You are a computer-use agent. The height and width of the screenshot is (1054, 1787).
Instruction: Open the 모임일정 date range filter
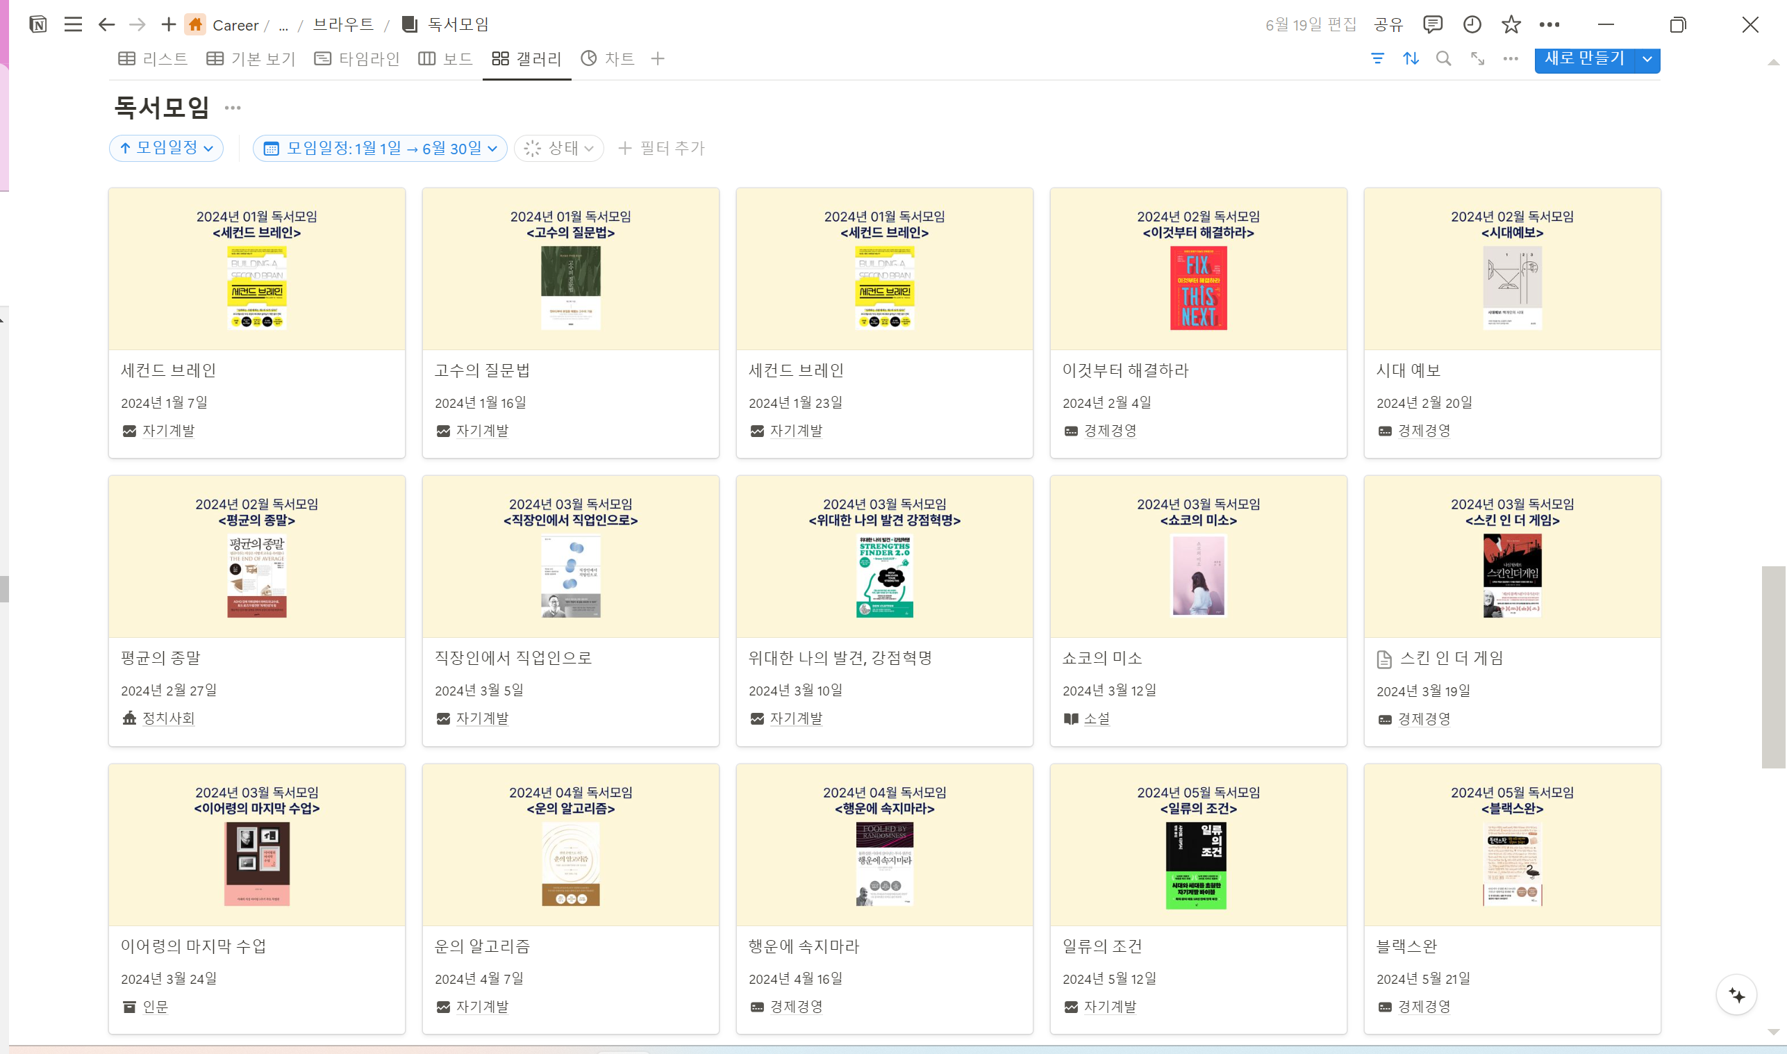[380, 148]
